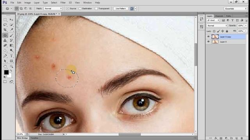The width and height of the screenshot is (250, 140).
Task: Create new fill or adjustment layer
Action: point(226,138)
